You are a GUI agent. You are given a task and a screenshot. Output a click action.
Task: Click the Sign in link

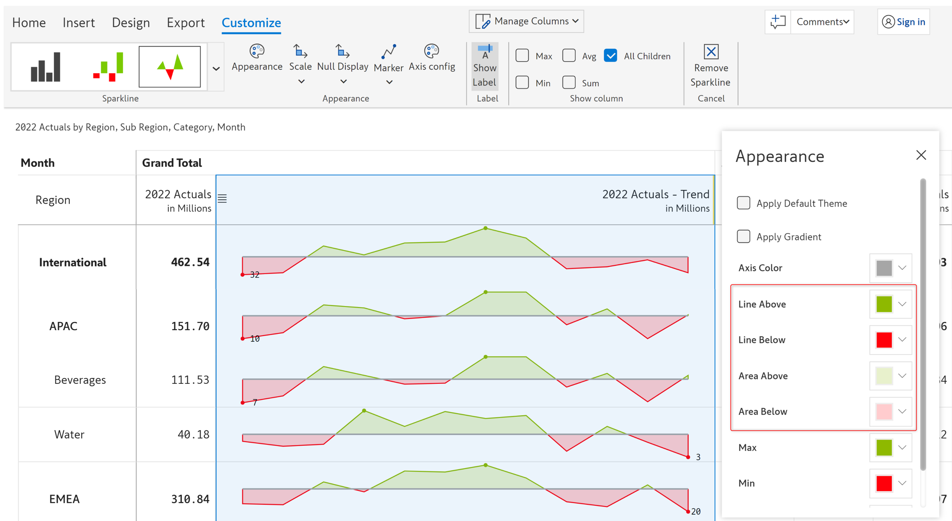tap(910, 21)
